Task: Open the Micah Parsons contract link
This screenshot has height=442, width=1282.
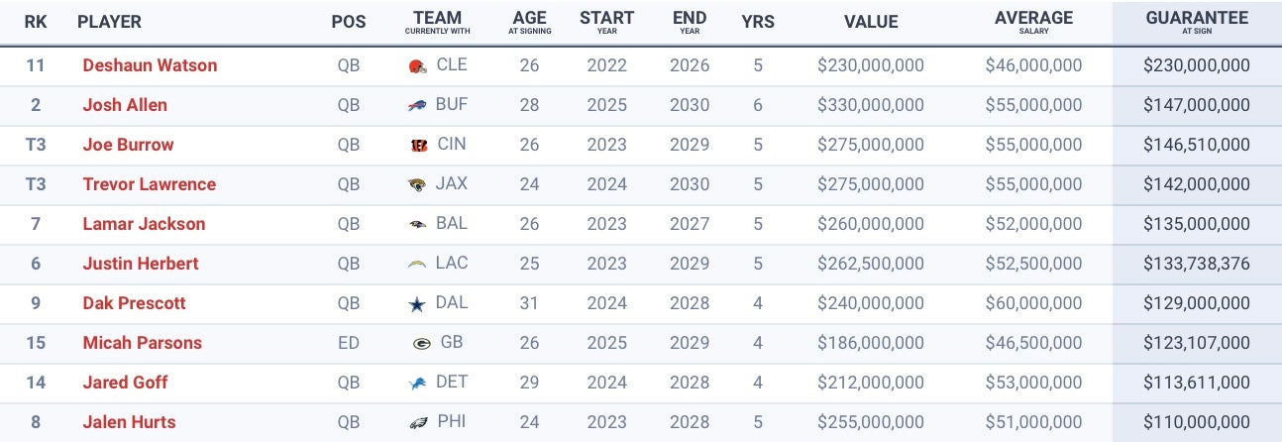Action: tap(142, 343)
